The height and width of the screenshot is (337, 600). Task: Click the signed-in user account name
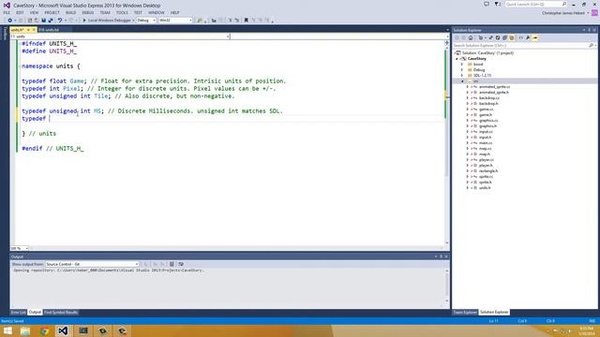563,13
